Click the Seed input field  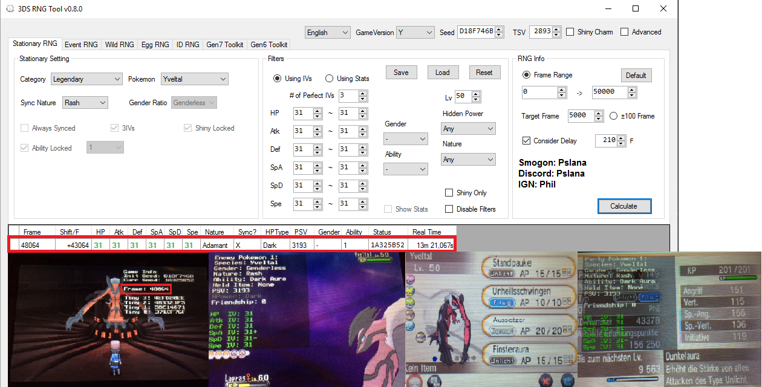(480, 32)
